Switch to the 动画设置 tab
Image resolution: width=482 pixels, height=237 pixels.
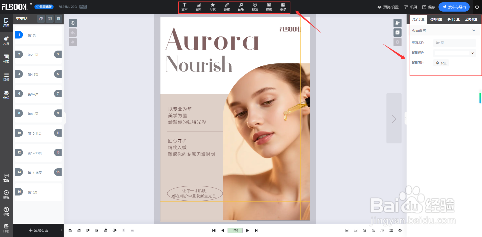(x=436, y=19)
